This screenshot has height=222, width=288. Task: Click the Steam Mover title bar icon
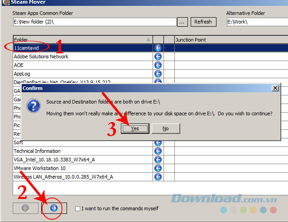pyautogui.click(x=6, y=2)
